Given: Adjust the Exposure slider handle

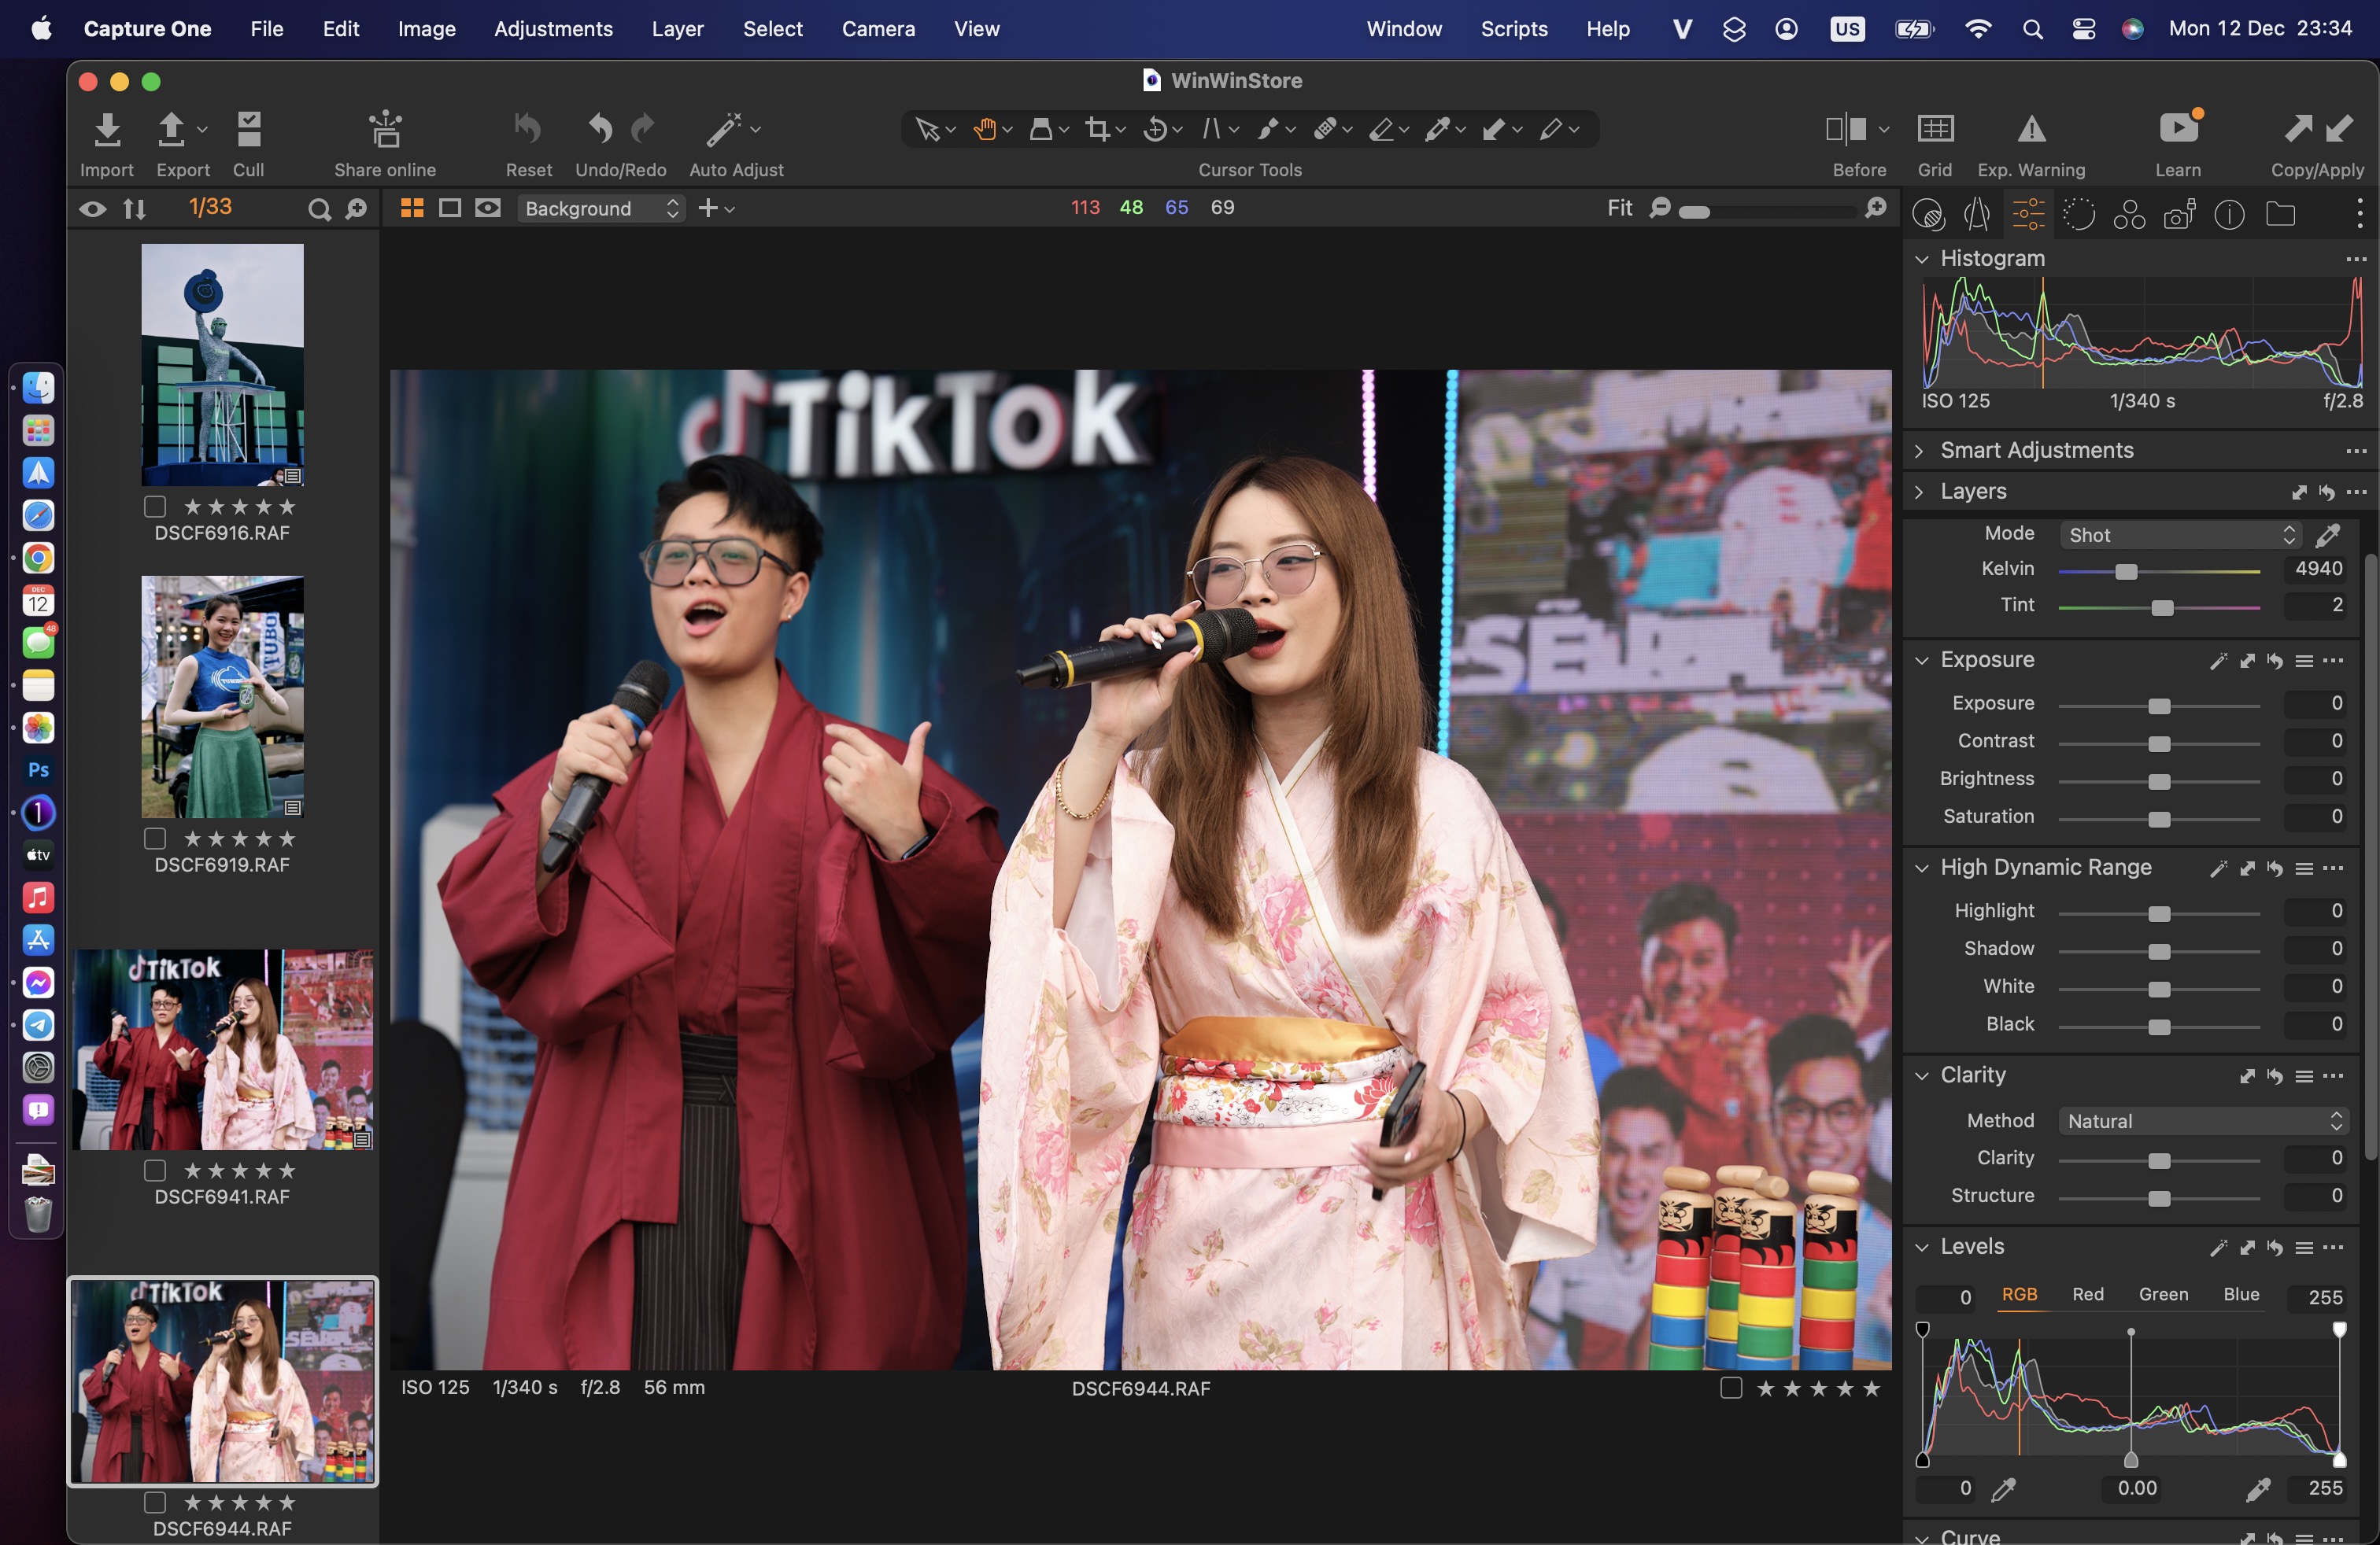Looking at the screenshot, I should (x=2159, y=706).
